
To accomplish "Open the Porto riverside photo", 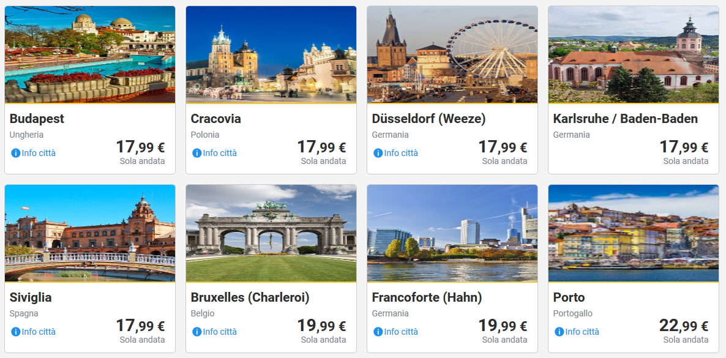I will (634, 233).
